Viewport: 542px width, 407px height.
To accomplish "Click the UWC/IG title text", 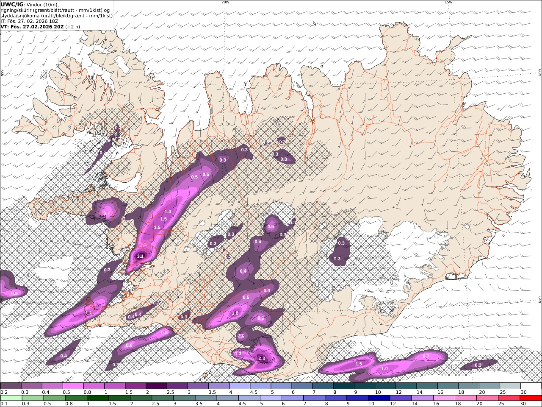I will pos(12,4).
